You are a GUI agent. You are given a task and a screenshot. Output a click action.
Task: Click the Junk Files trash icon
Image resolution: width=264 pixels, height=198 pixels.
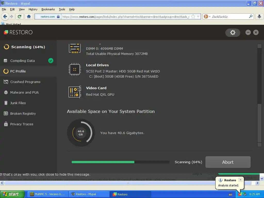pyautogui.click(x=6, y=103)
